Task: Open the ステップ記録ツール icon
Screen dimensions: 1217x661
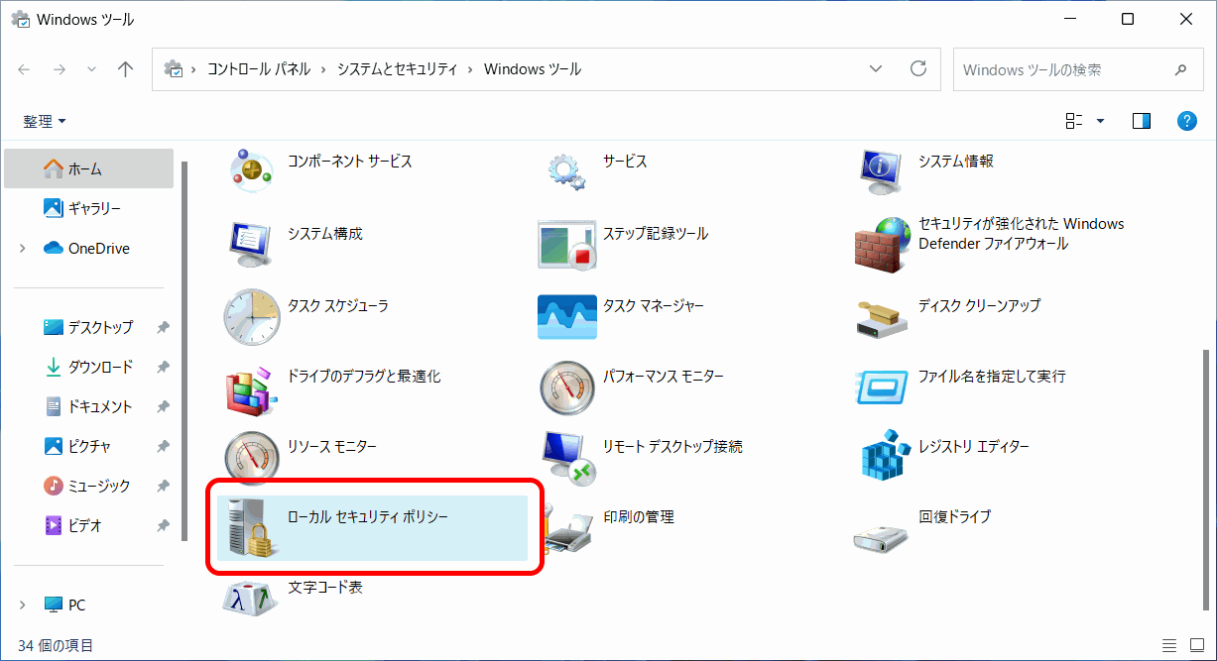Action: pos(566,244)
